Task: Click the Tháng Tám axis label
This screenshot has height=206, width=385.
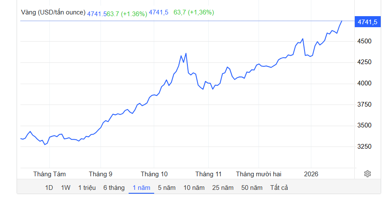Action: (x=49, y=174)
